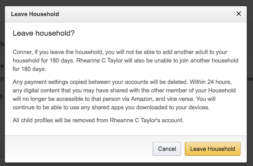Close the Leave Household dialog with X
The width and height of the screenshot is (253, 166).
coord(239,14)
